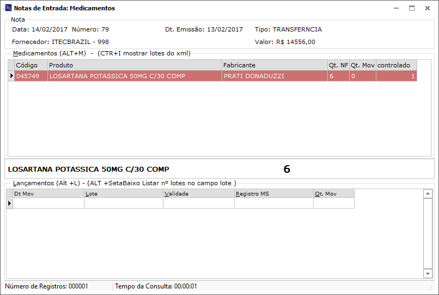The image size is (439, 295).
Task: Click the Validade column header
Action: pos(199,193)
